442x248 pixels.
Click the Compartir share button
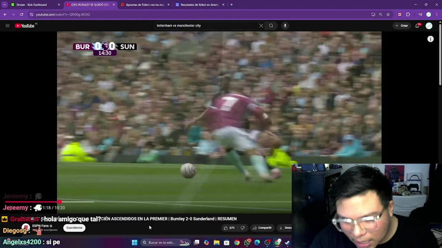[x=262, y=228]
